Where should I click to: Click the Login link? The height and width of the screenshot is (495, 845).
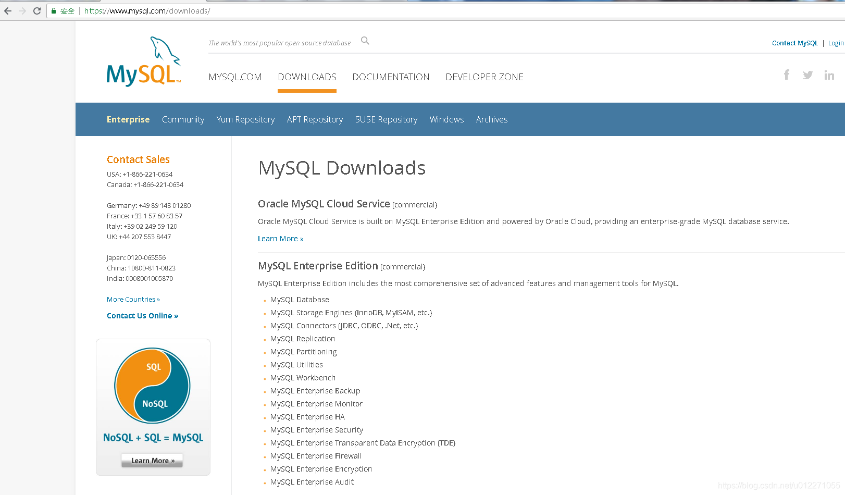836,43
